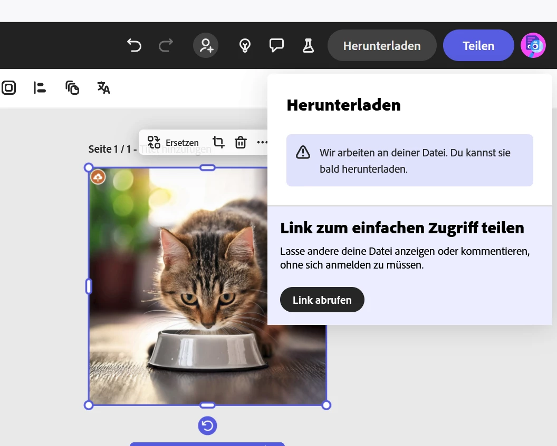Click the bottom-right corner resize handle
The image size is (557, 446).
[326, 405]
